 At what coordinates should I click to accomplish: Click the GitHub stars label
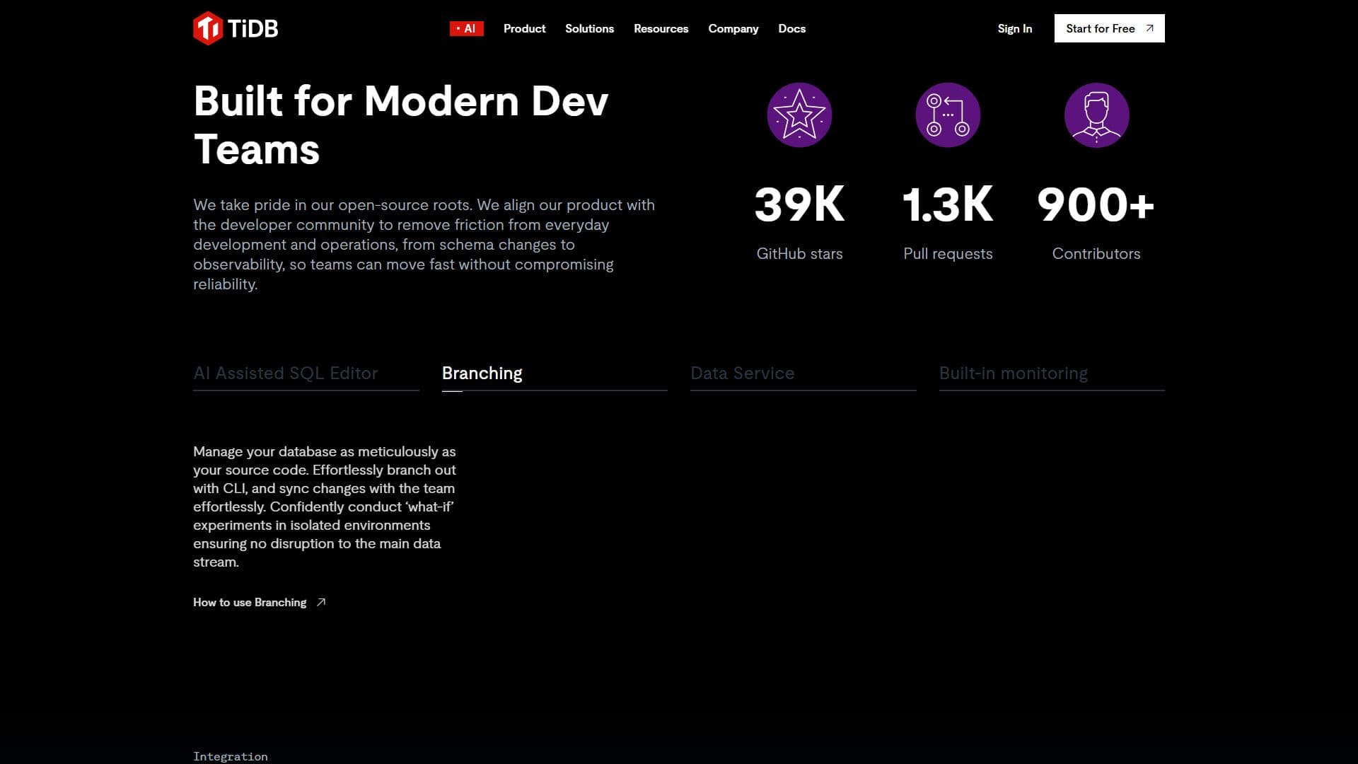(799, 253)
